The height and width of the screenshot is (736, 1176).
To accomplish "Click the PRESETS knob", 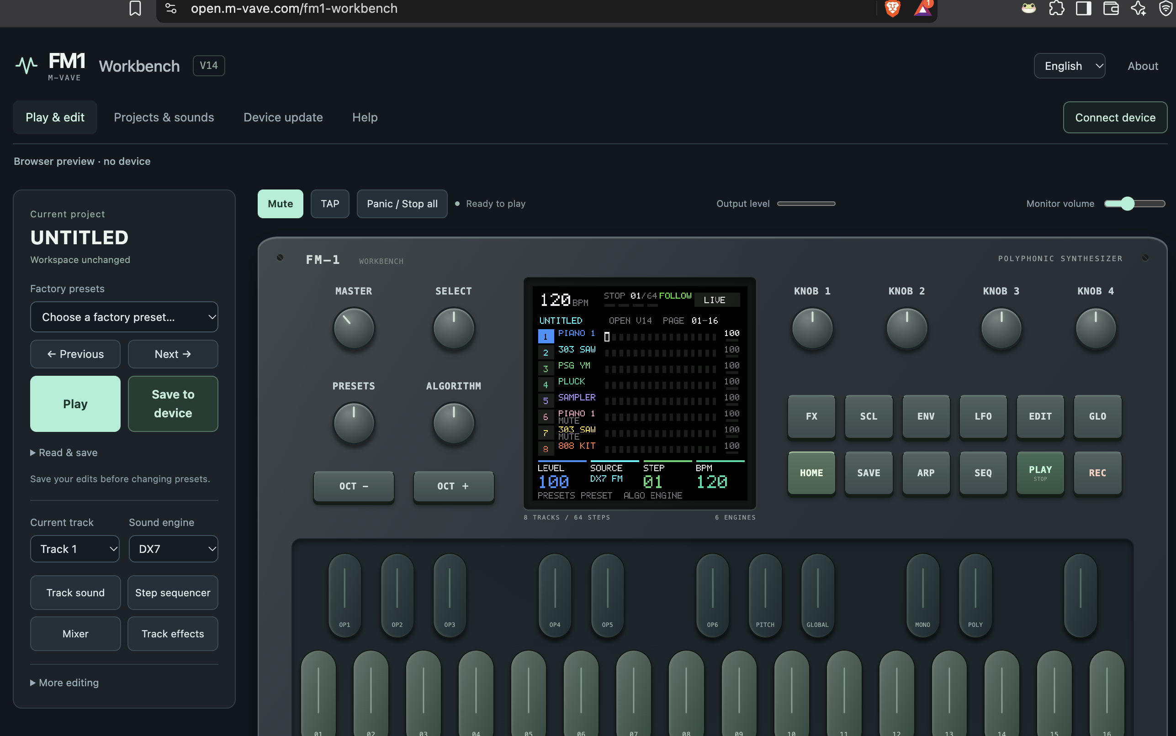I will 354,423.
